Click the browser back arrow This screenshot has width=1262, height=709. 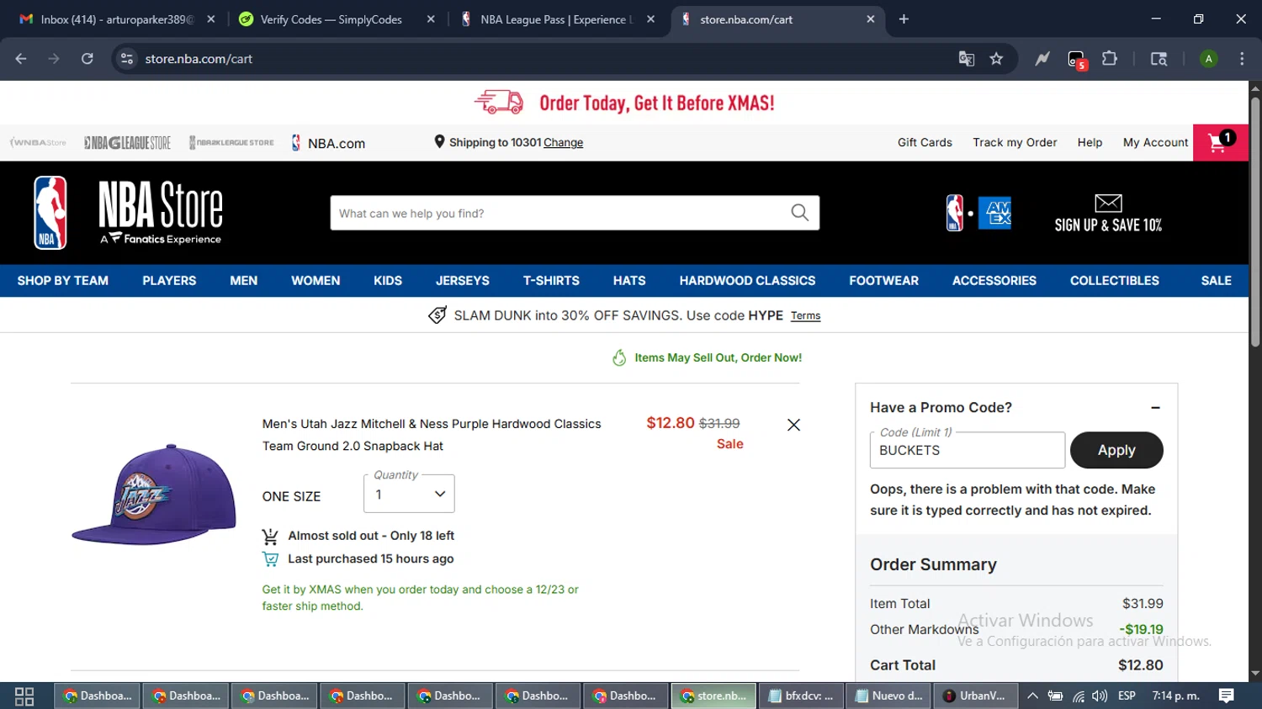tap(21, 59)
